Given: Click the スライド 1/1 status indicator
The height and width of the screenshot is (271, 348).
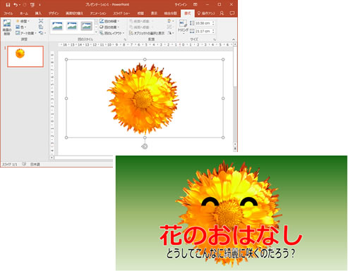Looking at the screenshot, I should pos(10,164).
